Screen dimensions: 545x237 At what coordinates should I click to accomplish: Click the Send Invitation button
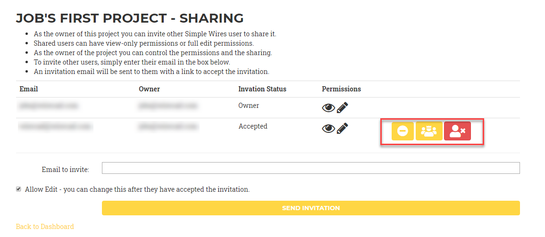click(x=311, y=208)
